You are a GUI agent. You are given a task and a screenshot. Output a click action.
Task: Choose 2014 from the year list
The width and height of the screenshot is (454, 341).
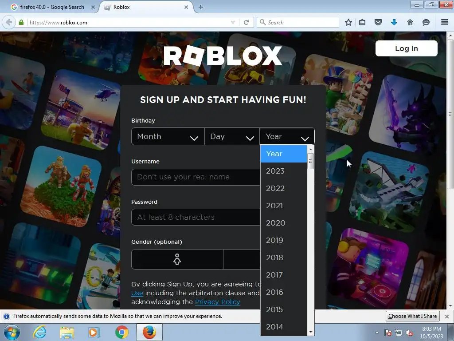(x=283, y=327)
